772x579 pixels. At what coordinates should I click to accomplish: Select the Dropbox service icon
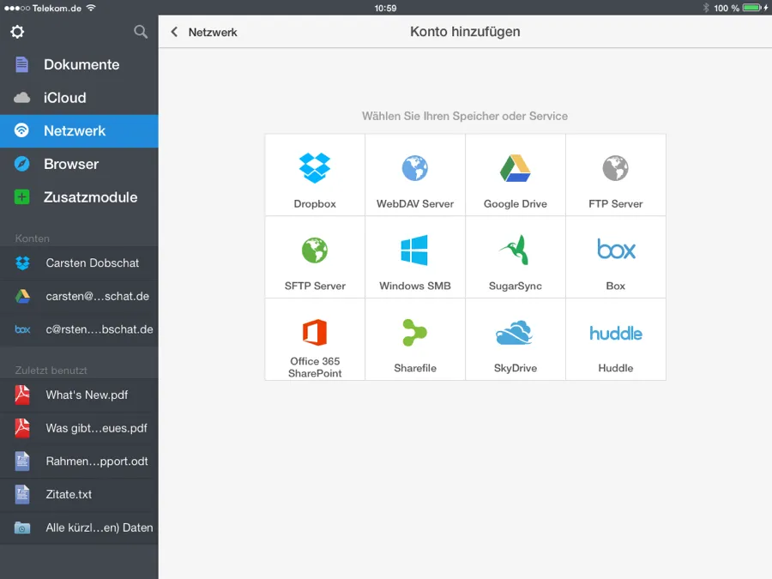click(x=315, y=168)
